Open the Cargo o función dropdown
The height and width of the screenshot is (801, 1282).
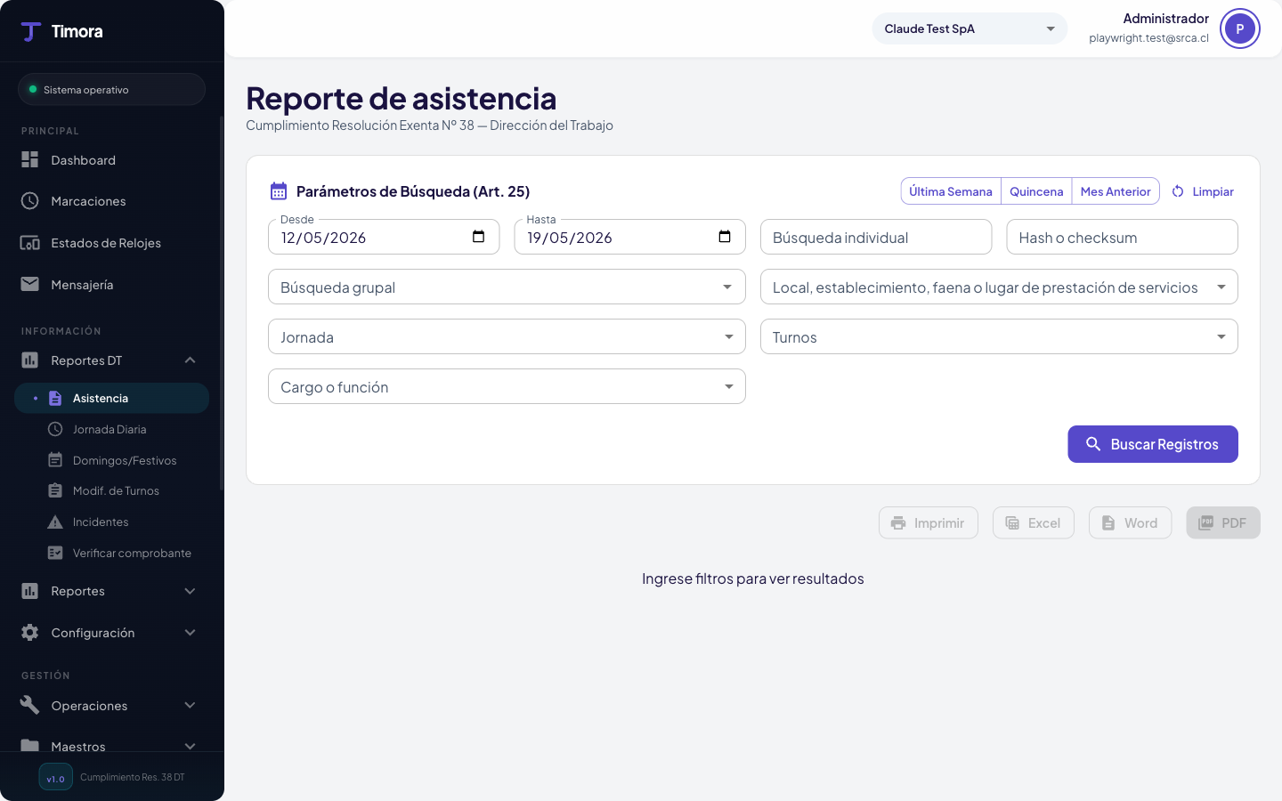(507, 386)
